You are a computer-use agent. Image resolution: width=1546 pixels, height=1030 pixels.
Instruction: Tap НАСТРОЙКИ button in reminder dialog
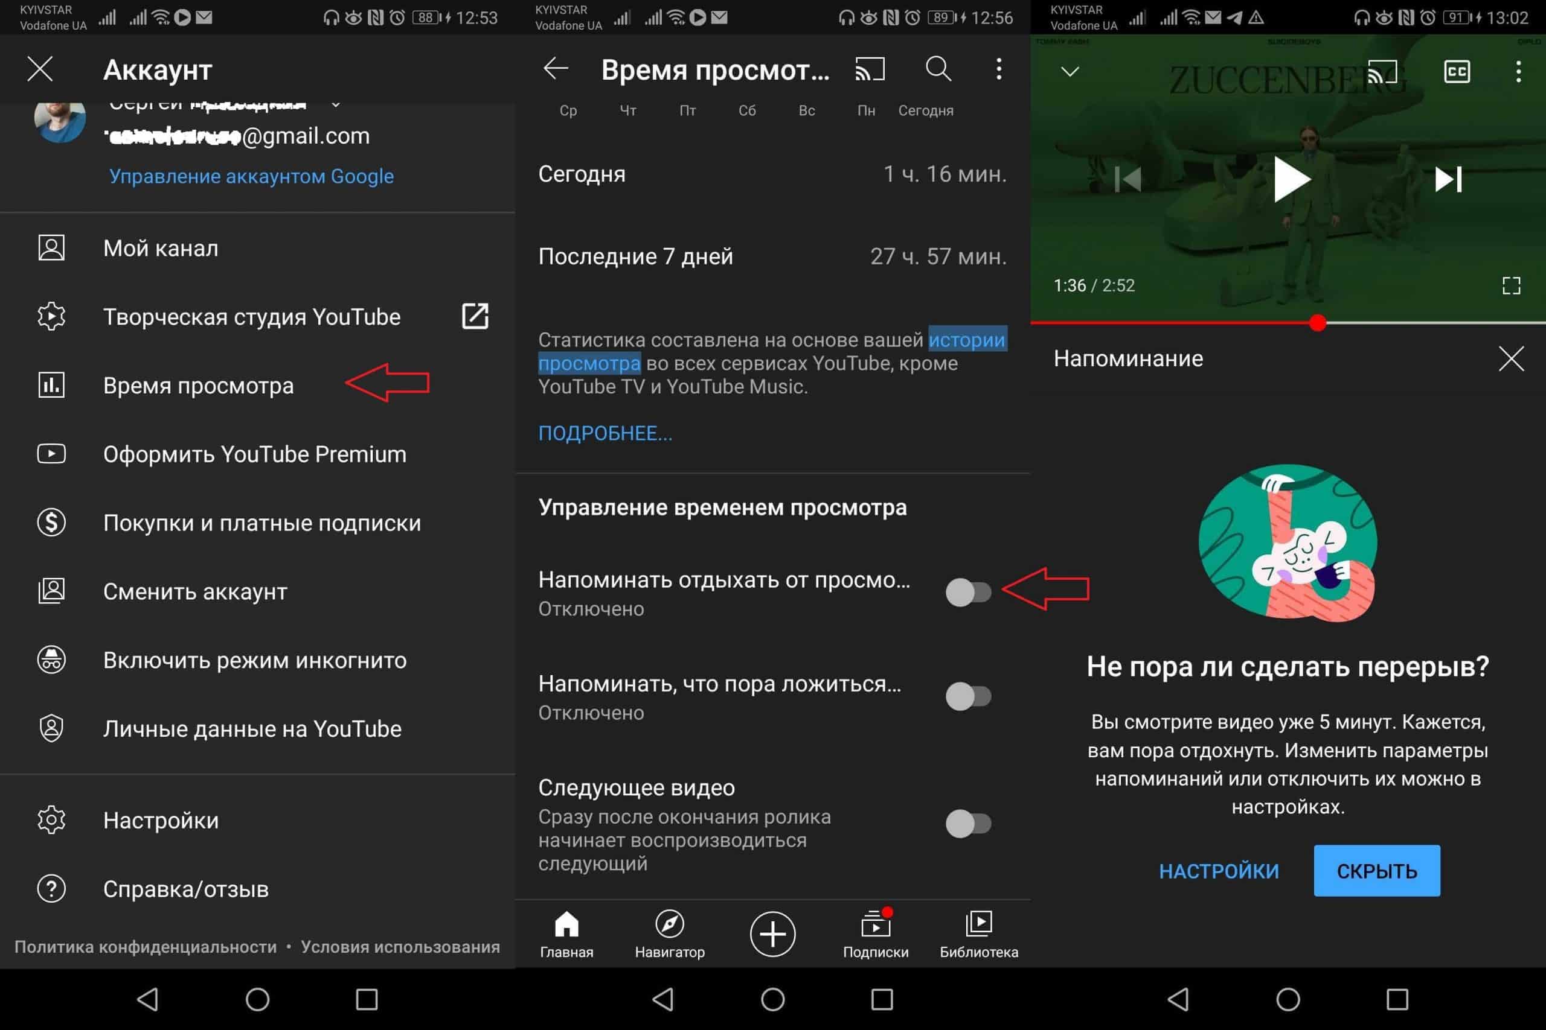[1218, 871]
